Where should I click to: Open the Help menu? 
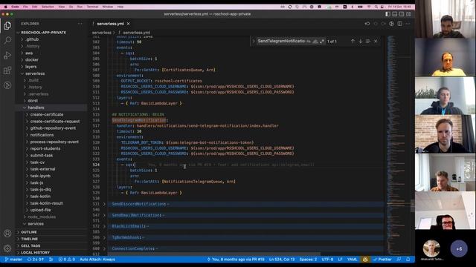120,7
